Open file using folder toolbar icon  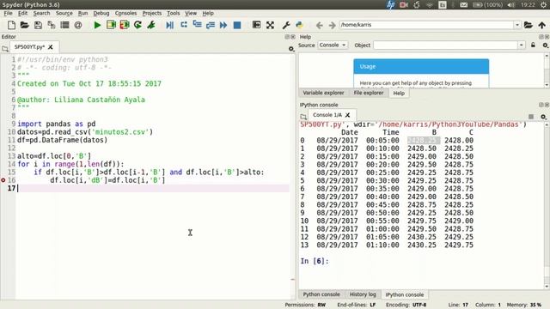tap(25, 25)
